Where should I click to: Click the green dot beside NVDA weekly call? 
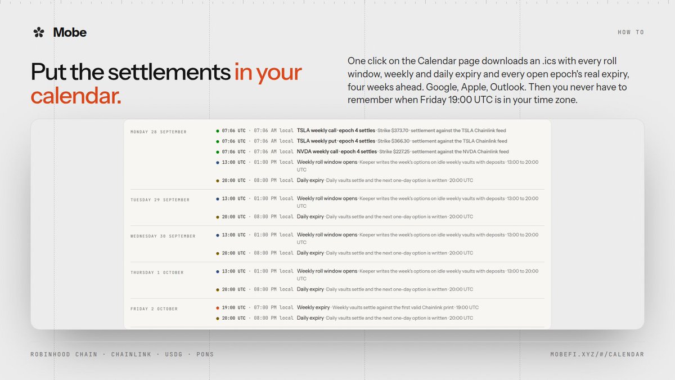tap(218, 152)
